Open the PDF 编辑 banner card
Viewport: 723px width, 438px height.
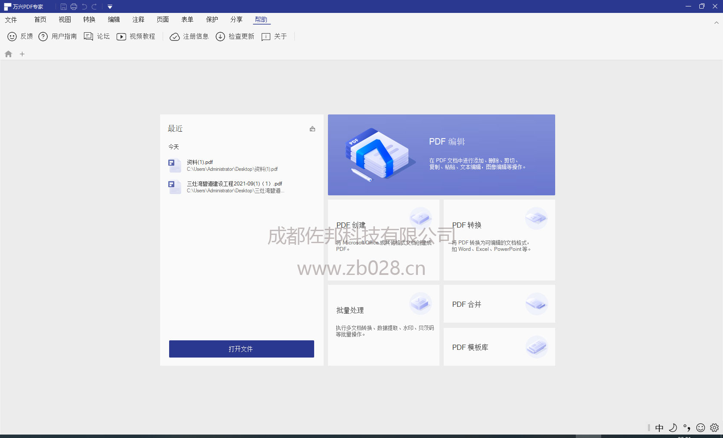[442, 155]
